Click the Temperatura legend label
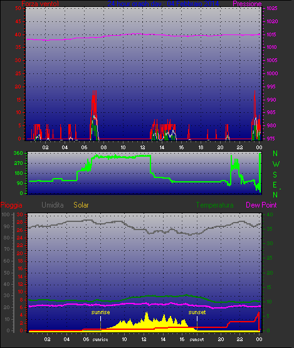 (x=214, y=205)
